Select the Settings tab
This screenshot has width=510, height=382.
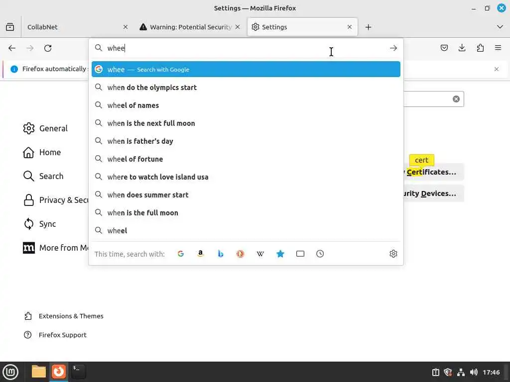pos(302,27)
